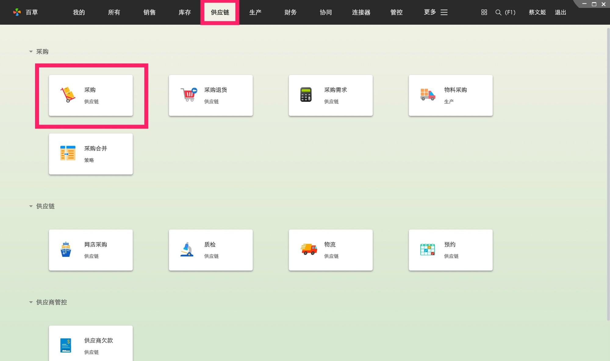Open 预约 via the calendar icon
The height and width of the screenshot is (361, 610).
pyautogui.click(x=428, y=249)
